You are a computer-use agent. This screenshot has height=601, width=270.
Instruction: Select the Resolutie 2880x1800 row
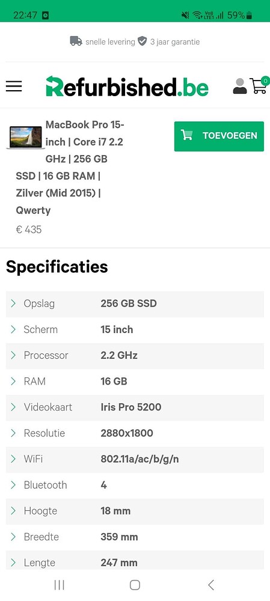(135, 433)
